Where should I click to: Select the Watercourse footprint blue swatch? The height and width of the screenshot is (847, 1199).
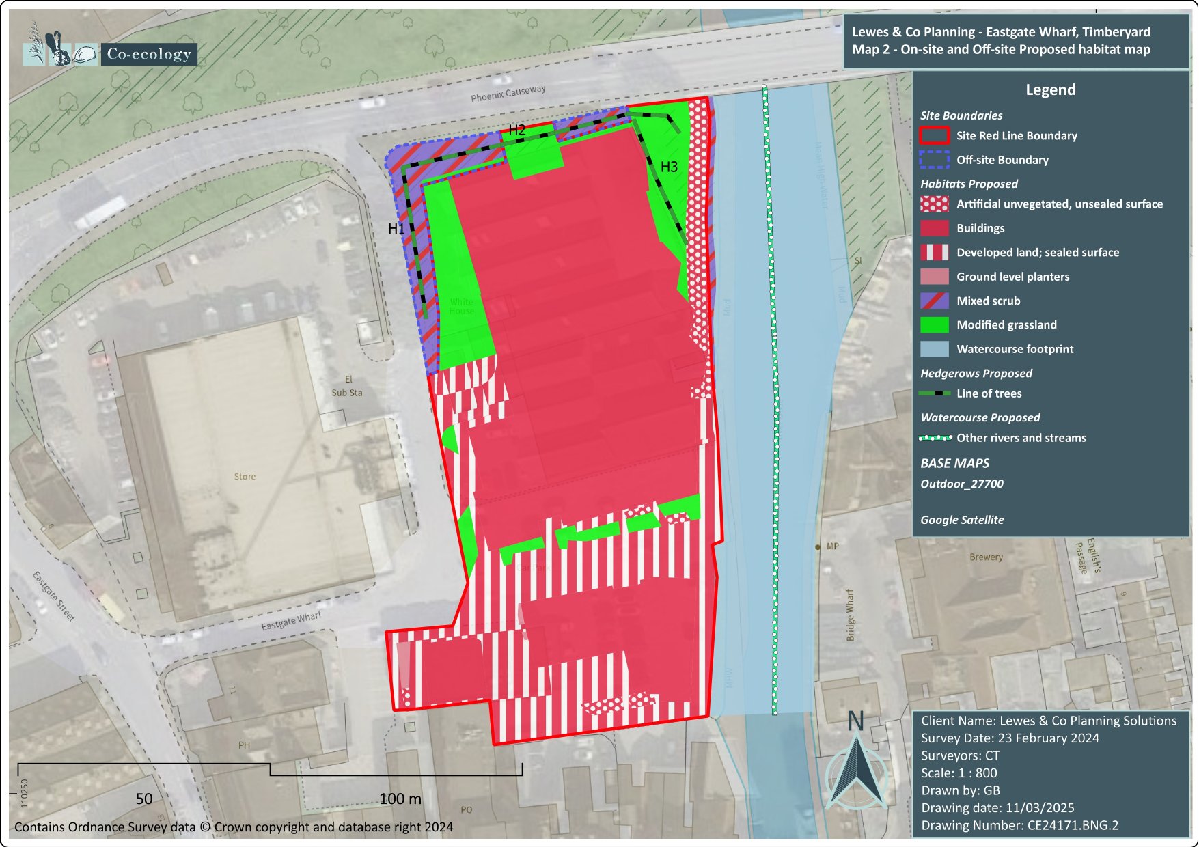tap(934, 349)
